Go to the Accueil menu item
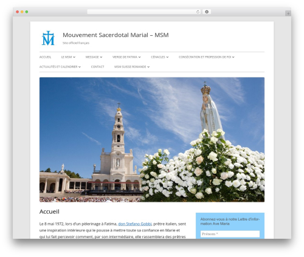Viewport: 304px width, 257px height. pyautogui.click(x=45, y=57)
